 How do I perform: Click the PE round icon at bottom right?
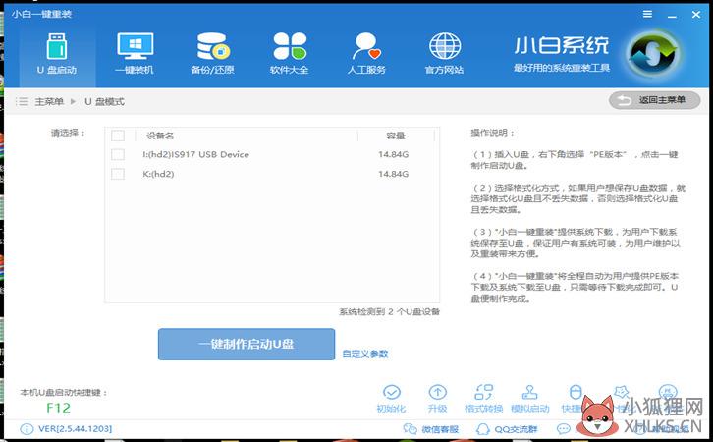pos(668,392)
